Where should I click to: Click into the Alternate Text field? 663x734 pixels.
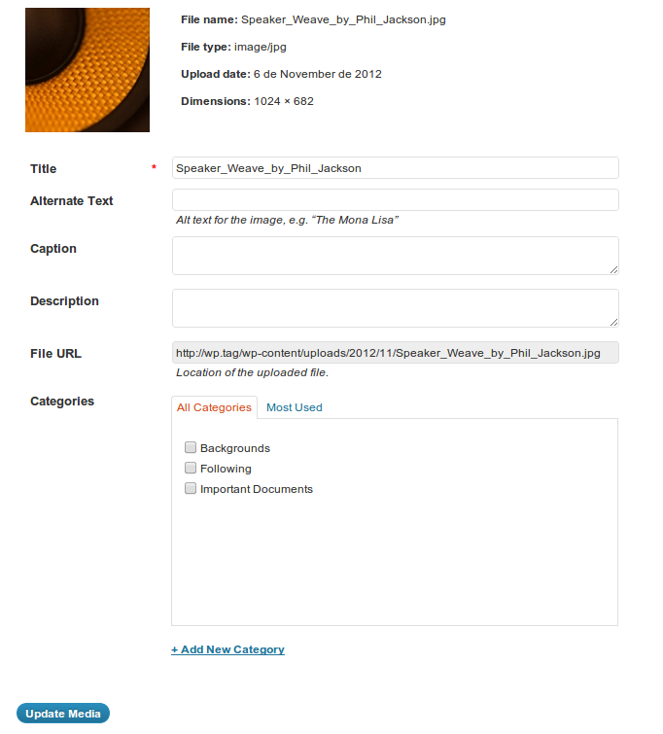pyautogui.click(x=396, y=200)
